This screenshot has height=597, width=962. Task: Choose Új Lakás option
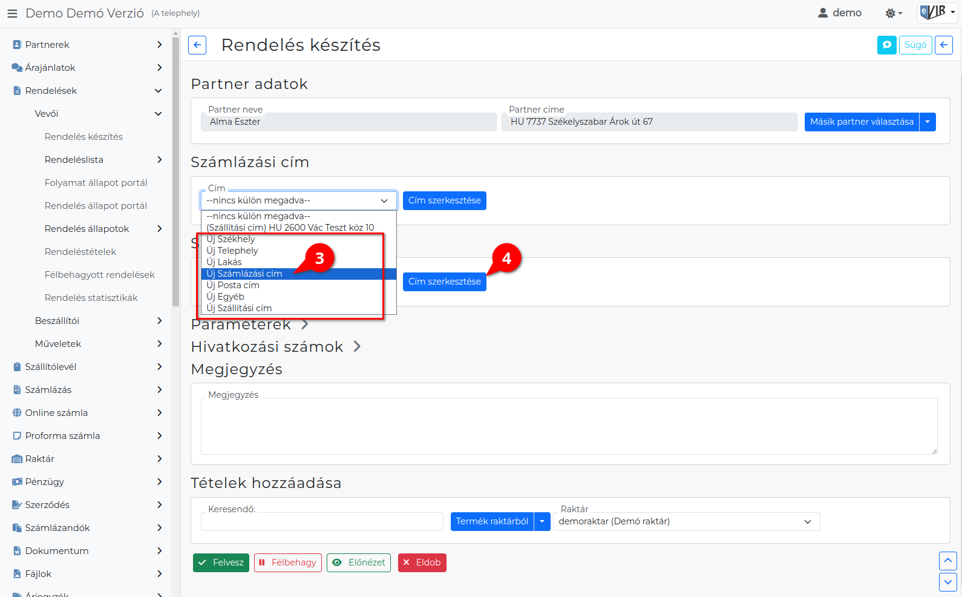[299, 262]
